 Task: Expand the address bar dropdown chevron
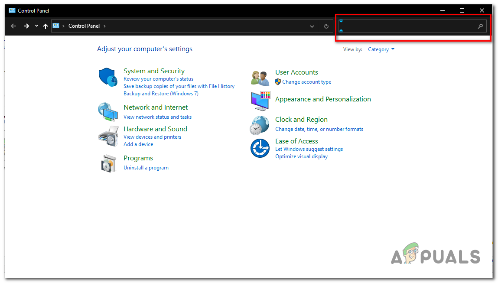point(312,26)
